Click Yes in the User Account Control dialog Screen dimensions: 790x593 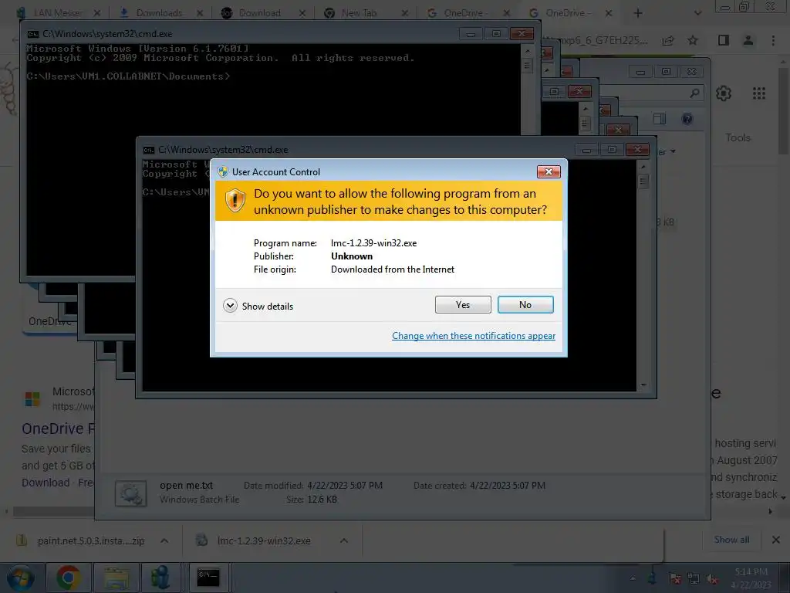pyautogui.click(x=463, y=304)
